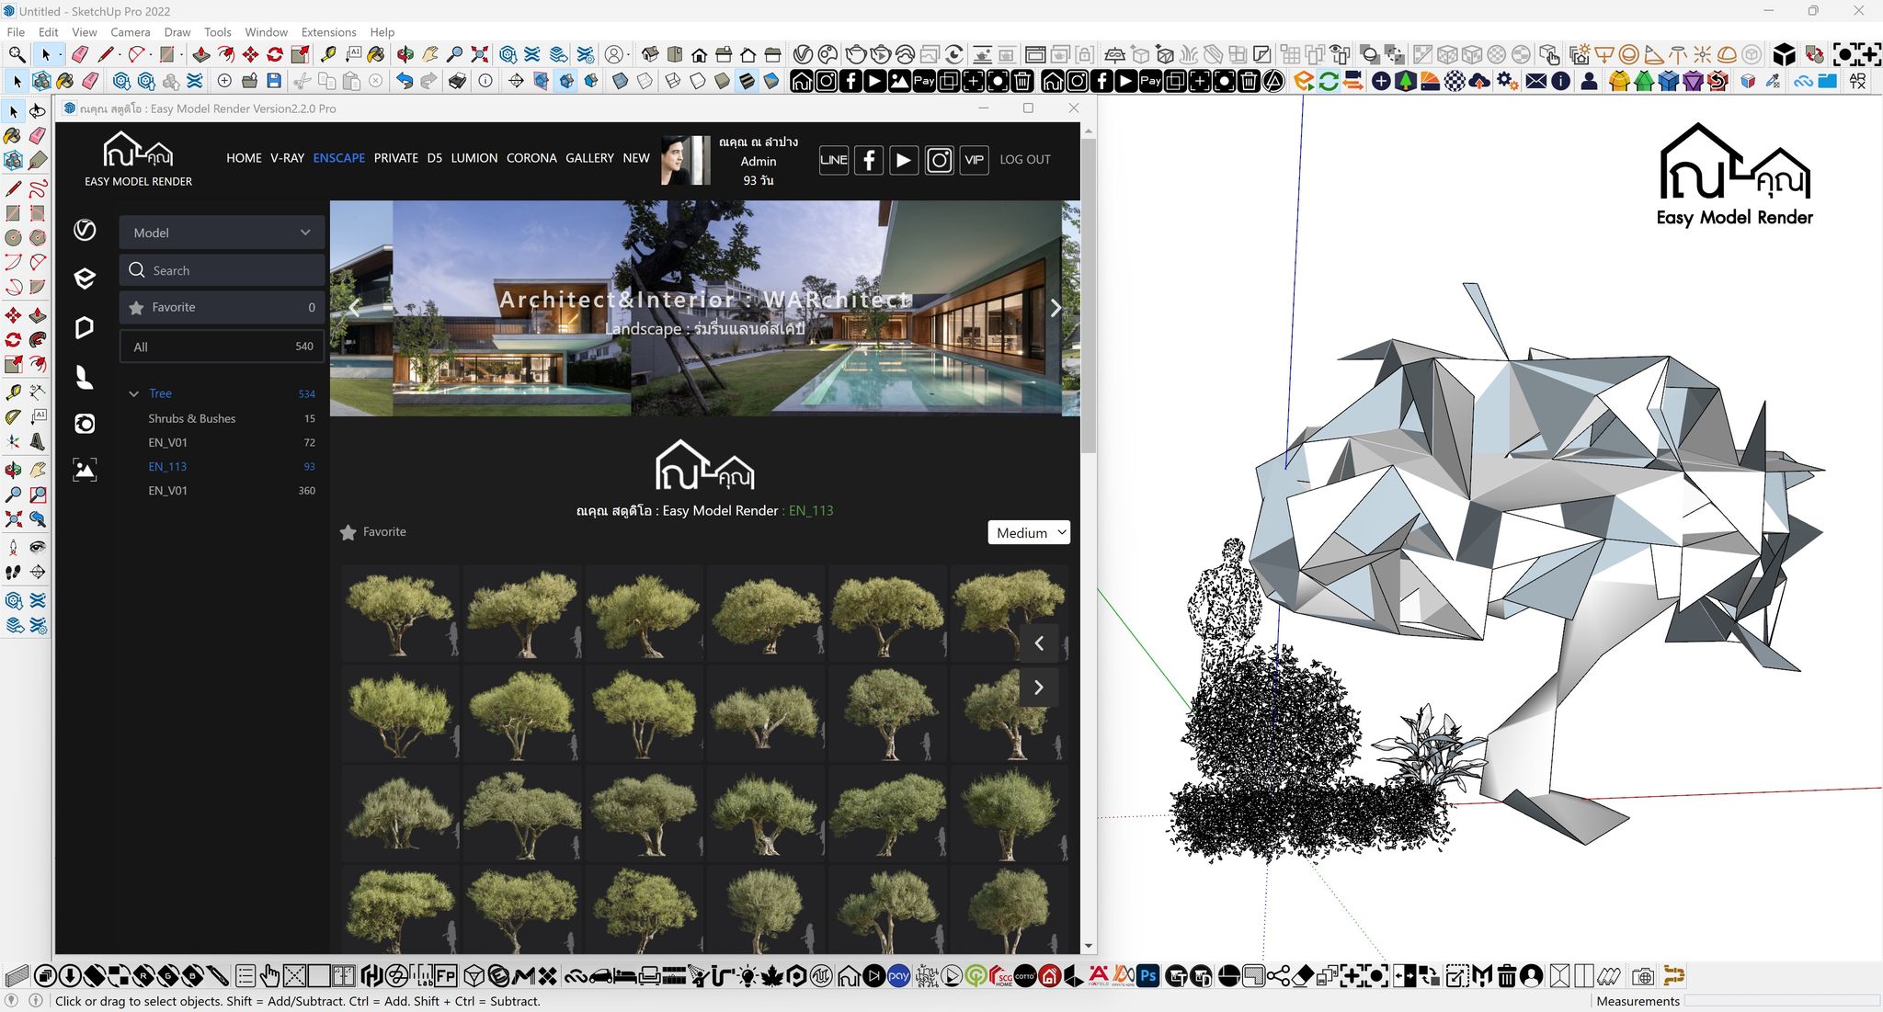Click the VIP button
1883x1012 pixels.
pos(975,160)
